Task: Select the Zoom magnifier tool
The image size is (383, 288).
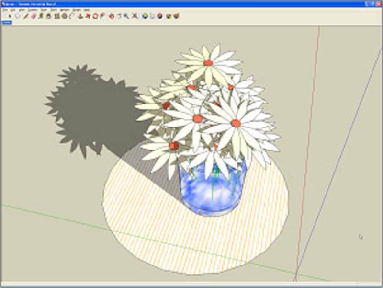Action: click(x=126, y=16)
